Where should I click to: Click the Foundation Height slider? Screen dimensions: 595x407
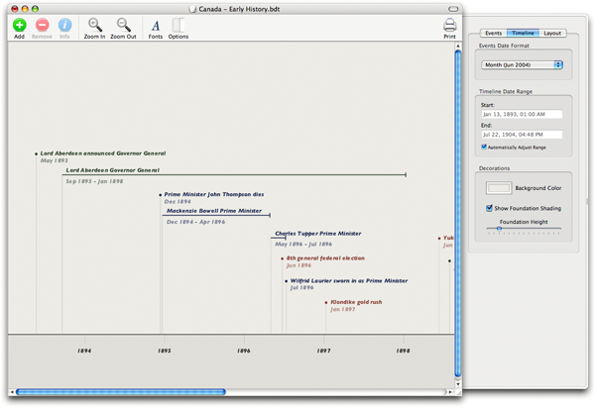pos(524,229)
